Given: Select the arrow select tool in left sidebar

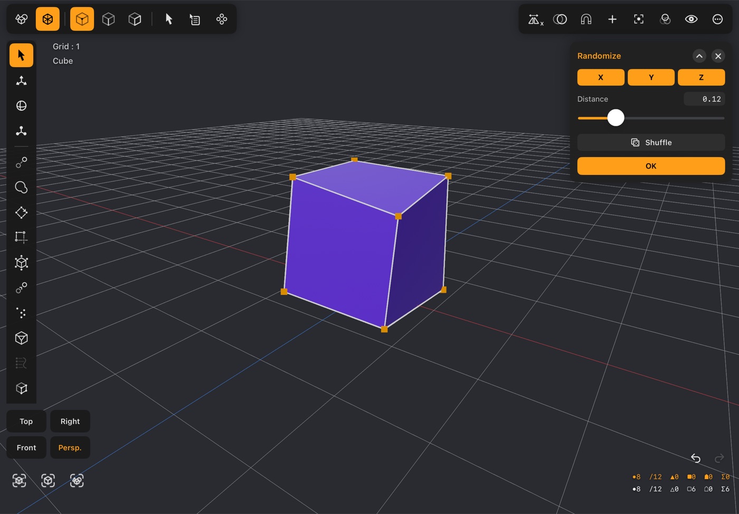Looking at the screenshot, I should click(x=21, y=55).
